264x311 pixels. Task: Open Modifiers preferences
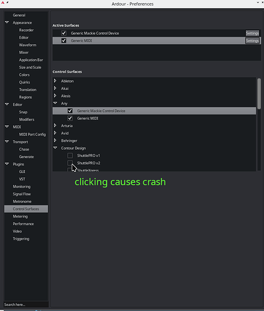tap(27, 119)
